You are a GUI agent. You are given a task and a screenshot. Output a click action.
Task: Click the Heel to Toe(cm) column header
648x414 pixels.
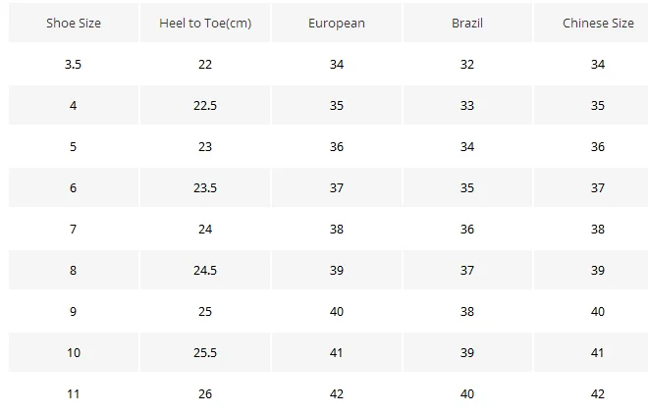point(205,23)
